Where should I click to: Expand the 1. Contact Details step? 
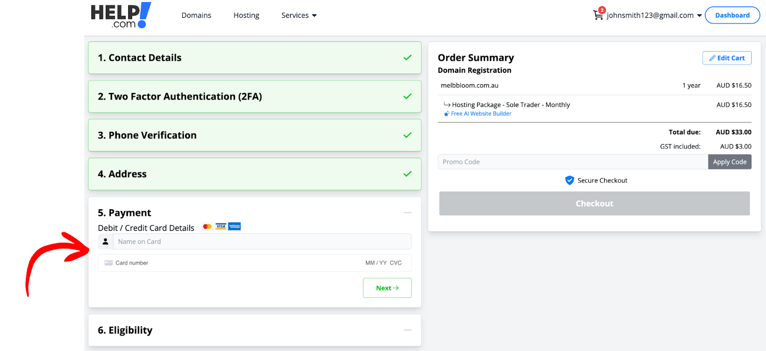[254, 57]
